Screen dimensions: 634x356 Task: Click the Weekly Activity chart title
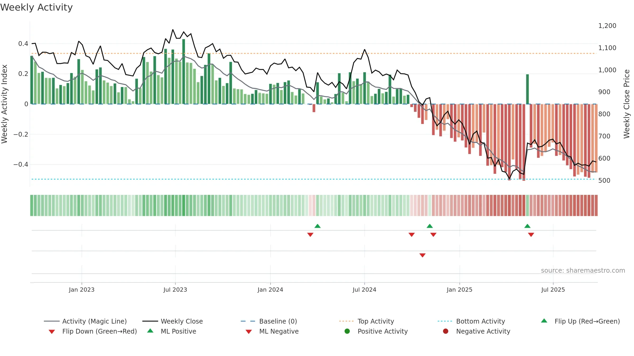coord(36,7)
